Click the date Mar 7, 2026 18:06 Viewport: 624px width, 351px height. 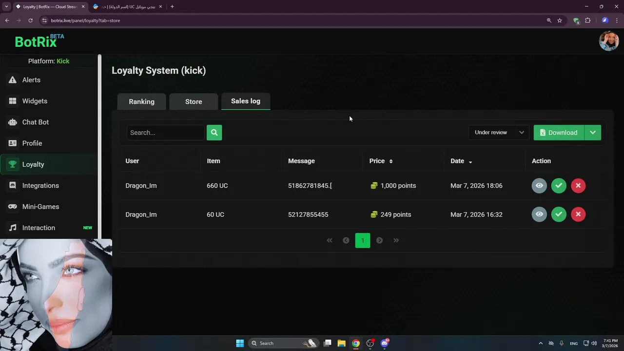tap(476, 186)
